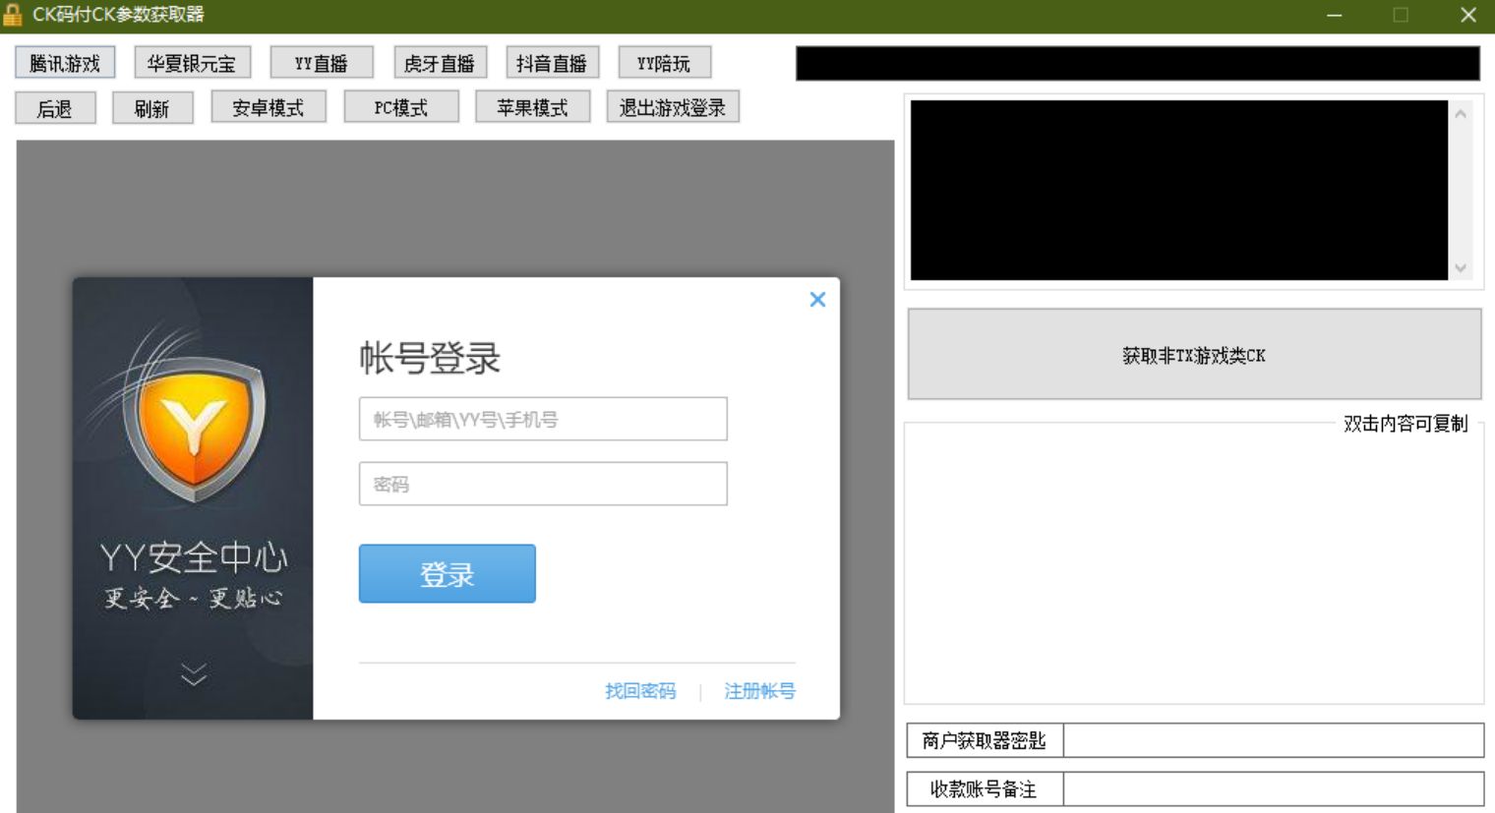Viewport: 1495px width, 813px height.
Task: Open 虎牙直播 platform
Action: pos(438,62)
